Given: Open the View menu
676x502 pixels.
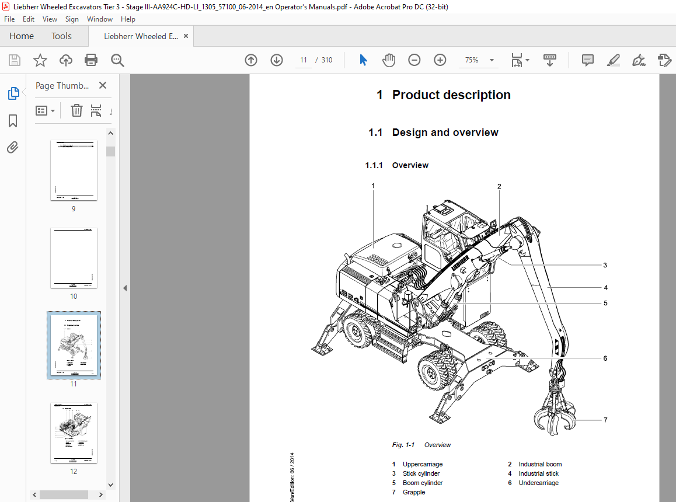Looking at the screenshot, I should (50, 19).
